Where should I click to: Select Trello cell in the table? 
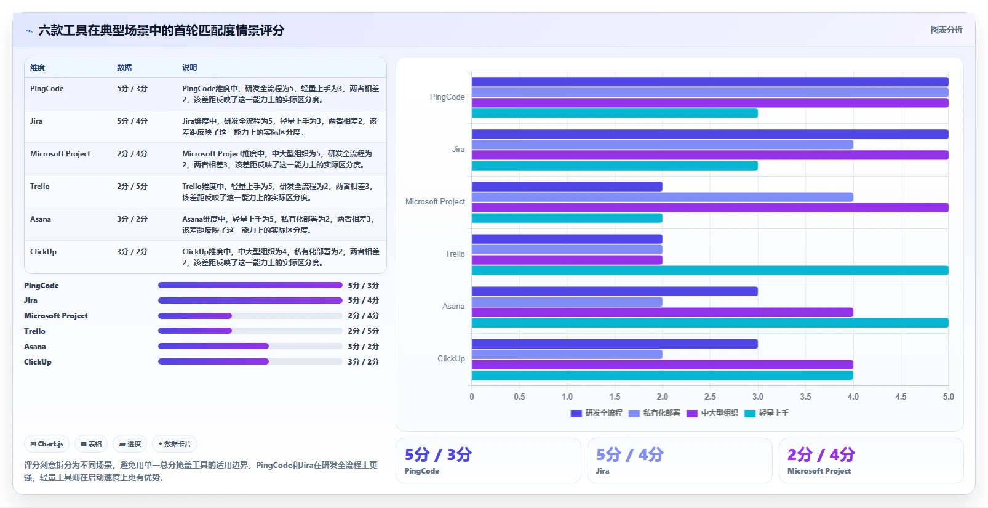40,187
